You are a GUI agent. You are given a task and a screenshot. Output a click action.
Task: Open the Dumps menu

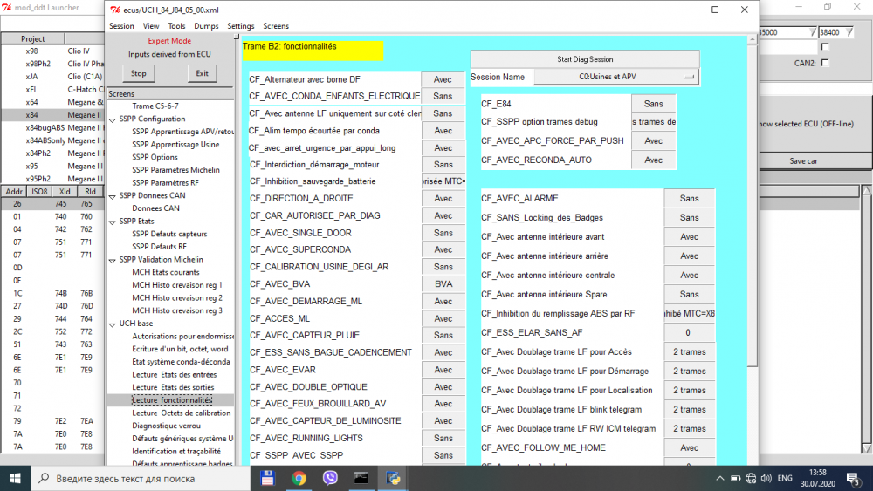click(206, 26)
